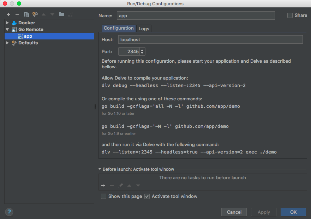Image resolution: width=311 pixels, height=219 pixels.
Task: Enable the Share checkbox
Action: coord(290,15)
